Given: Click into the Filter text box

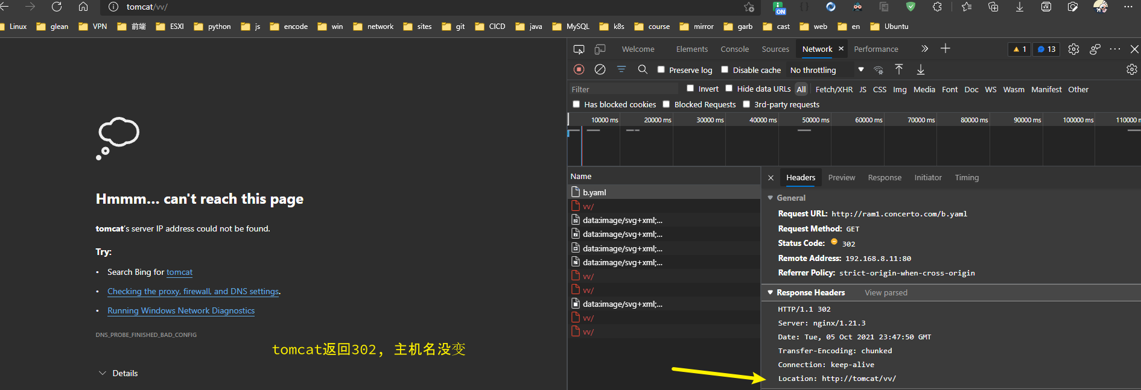Looking at the screenshot, I should pyautogui.click(x=624, y=89).
